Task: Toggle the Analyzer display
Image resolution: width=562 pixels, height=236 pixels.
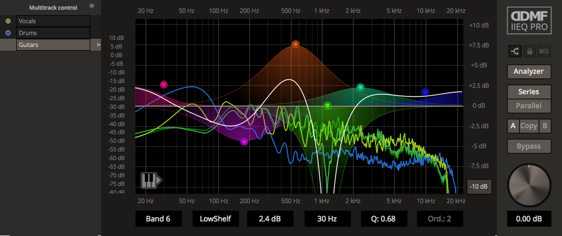Action: (x=529, y=71)
